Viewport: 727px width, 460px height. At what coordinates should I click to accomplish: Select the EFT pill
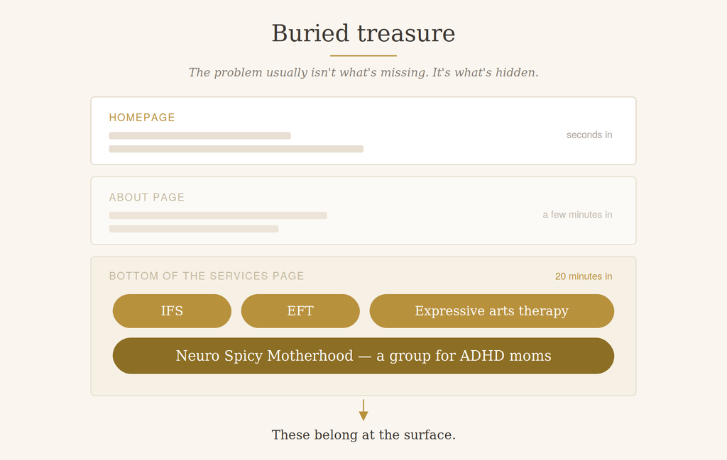pos(300,311)
